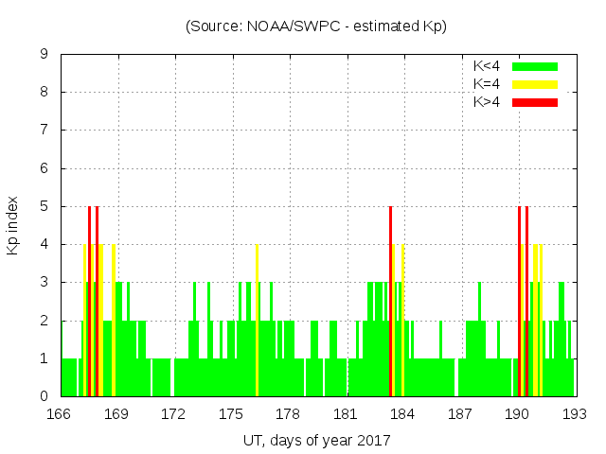Select the K=4 legend label text

point(488,84)
